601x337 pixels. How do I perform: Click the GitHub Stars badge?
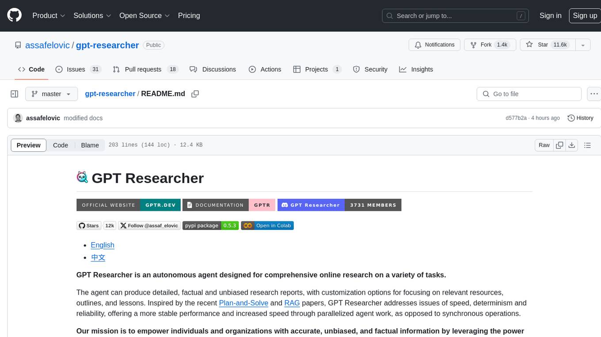[89, 225]
